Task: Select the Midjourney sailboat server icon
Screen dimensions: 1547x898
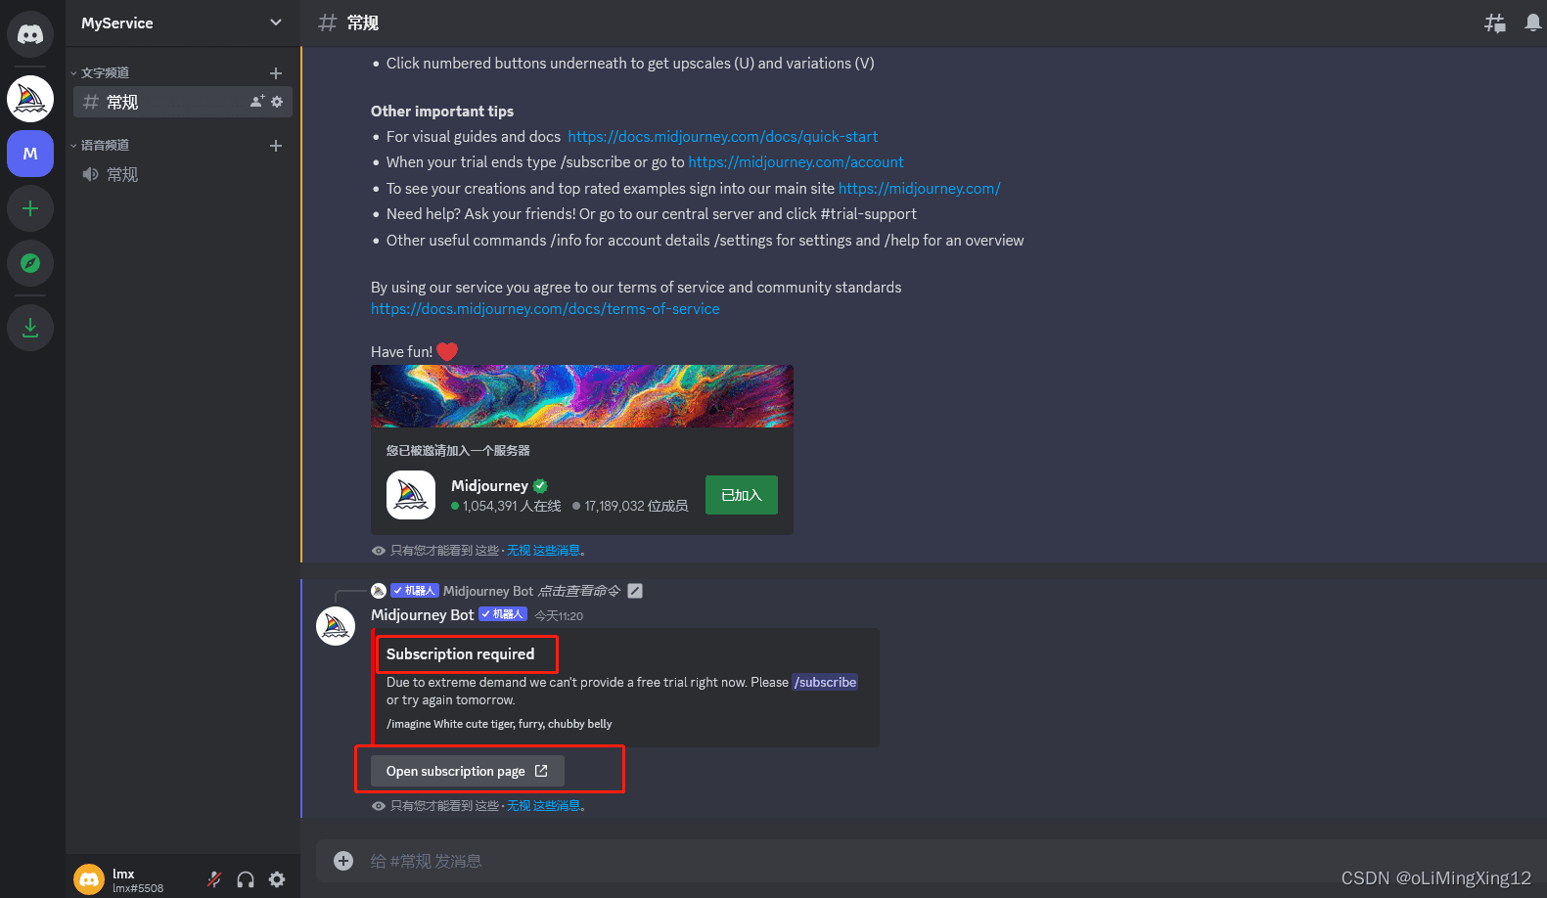Action: pyautogui.click(x=30, y=99)
